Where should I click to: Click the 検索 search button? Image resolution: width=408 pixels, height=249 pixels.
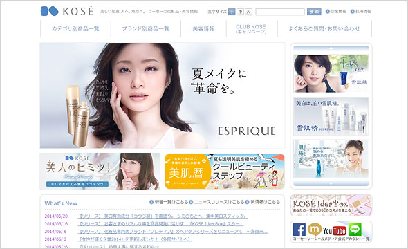pos(314,12)
